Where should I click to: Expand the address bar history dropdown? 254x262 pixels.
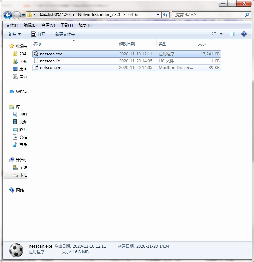coord(158,15)
